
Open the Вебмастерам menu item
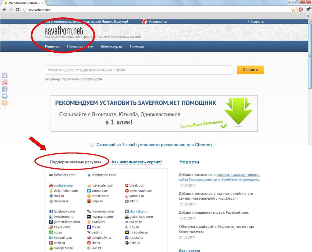112,46
